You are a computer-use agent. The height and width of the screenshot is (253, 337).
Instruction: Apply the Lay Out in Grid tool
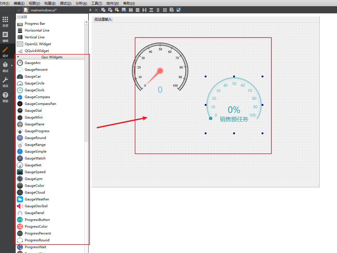[165, 10]
